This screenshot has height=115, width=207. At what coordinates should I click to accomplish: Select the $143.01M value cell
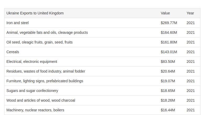click(169, 52)
